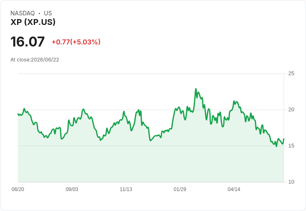Click the 15 y-axis price label
The width and height of the screenshot is (306, 211).
[291, 146]
